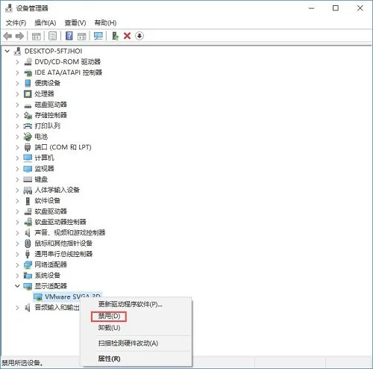Click the Back arrow toolbar icon
Image resolution: width=373 pixels, height=369 pixels.
point(7,36)
